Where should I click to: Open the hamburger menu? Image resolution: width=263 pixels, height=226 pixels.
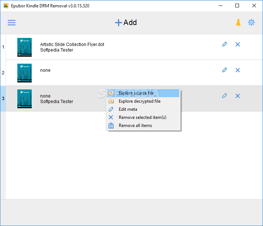(x=11, y=22)
